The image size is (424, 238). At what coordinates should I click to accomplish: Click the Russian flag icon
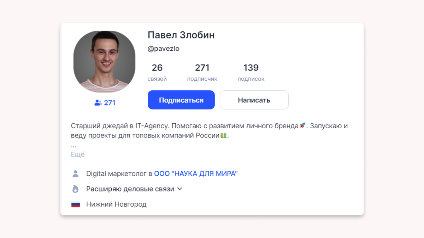(76, 204)
